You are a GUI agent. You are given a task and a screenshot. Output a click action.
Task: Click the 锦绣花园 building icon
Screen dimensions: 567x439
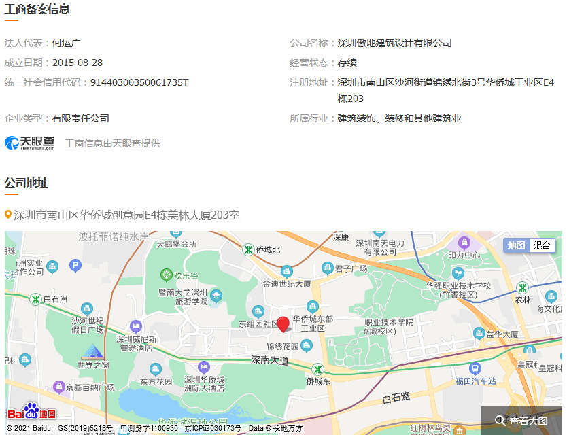click(307, 345)
